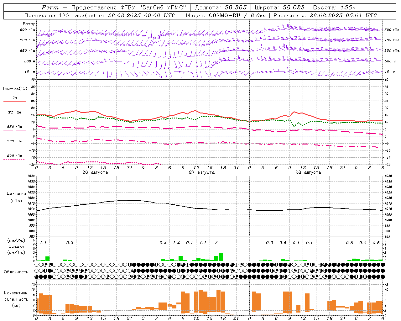This screenshot has width=401, height=321.
Task: Click the "26 августа" date label
Action: pyautogui.click(x=95, y=172)
